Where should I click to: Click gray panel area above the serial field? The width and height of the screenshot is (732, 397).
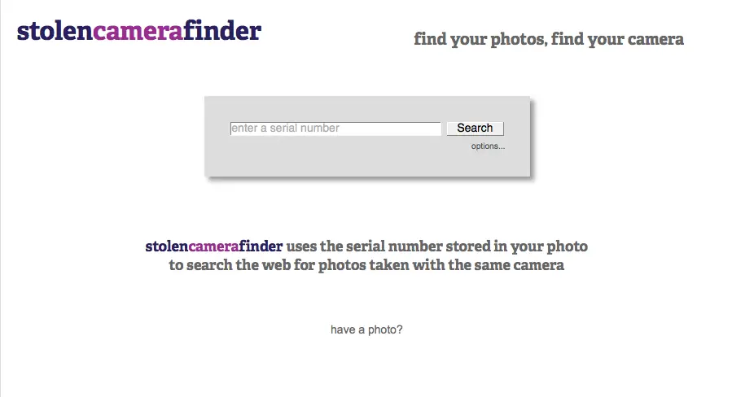[335, 108]
